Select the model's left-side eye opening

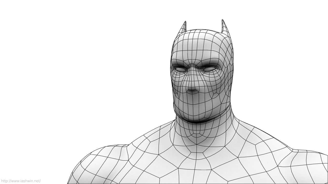click(180, 69)
